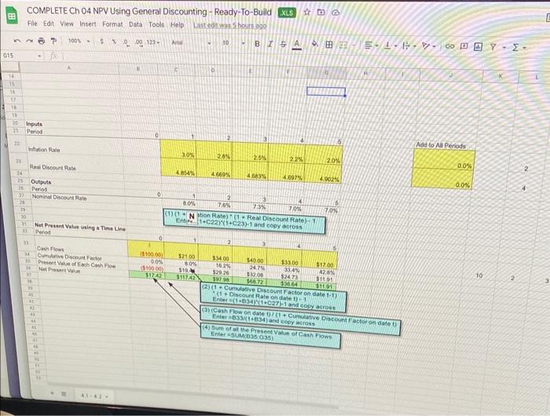Screen dimensions: 550x416
Task: Select the Cumulative Discount Factor label
Action: (69, 257)
